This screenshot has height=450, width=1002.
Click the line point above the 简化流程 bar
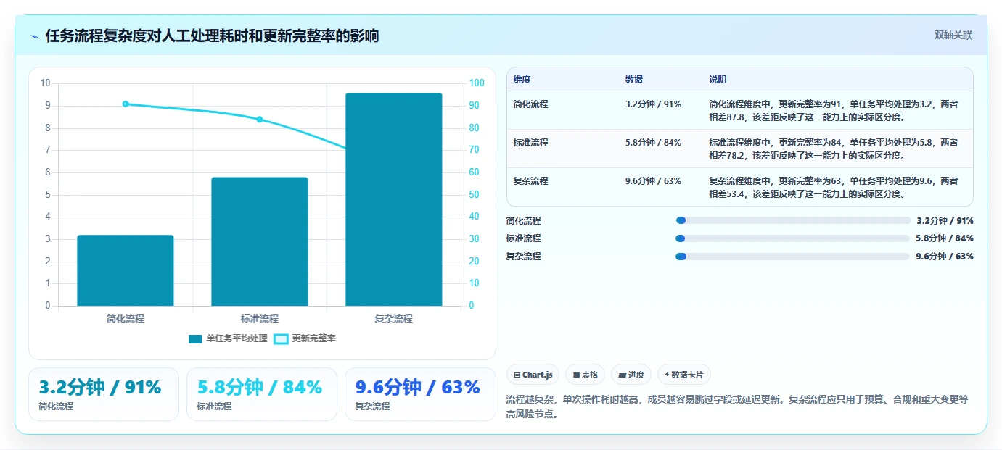coord(126,104)
